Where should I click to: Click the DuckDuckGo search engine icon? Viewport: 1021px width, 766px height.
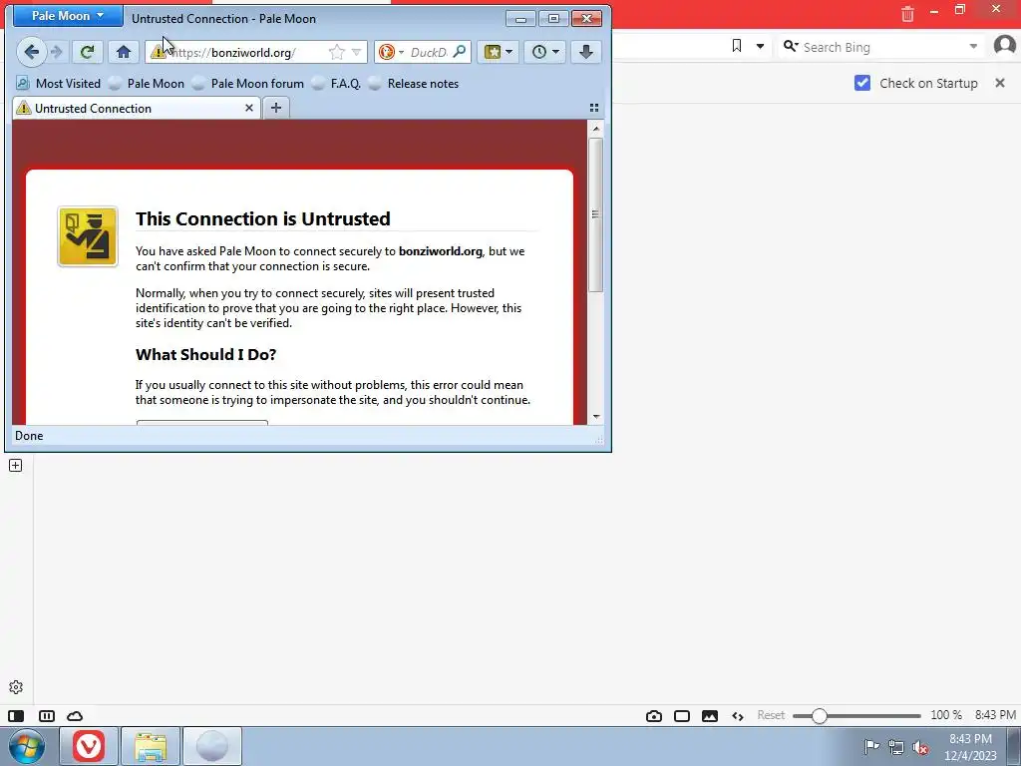(387, 52)
